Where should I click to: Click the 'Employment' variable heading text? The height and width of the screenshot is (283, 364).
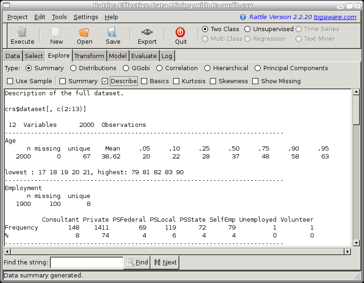tap(23, 188)
